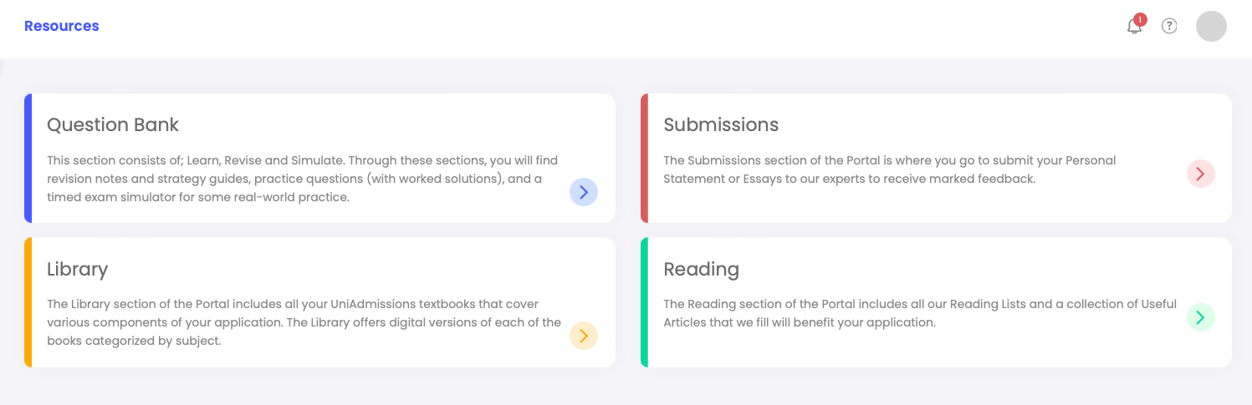Click the blue accent bar on Question Bank
Viewport: 1252px width, 405px height.
[28, 159]
